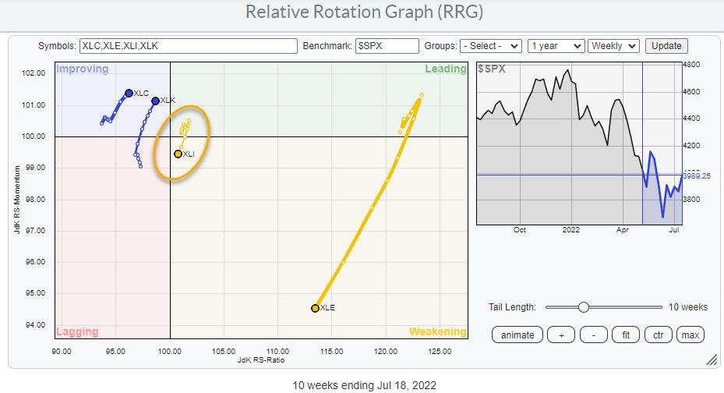Open the Groups select dropdown
Viewport: 724px width, 393px height.
(x=491, y=46)
